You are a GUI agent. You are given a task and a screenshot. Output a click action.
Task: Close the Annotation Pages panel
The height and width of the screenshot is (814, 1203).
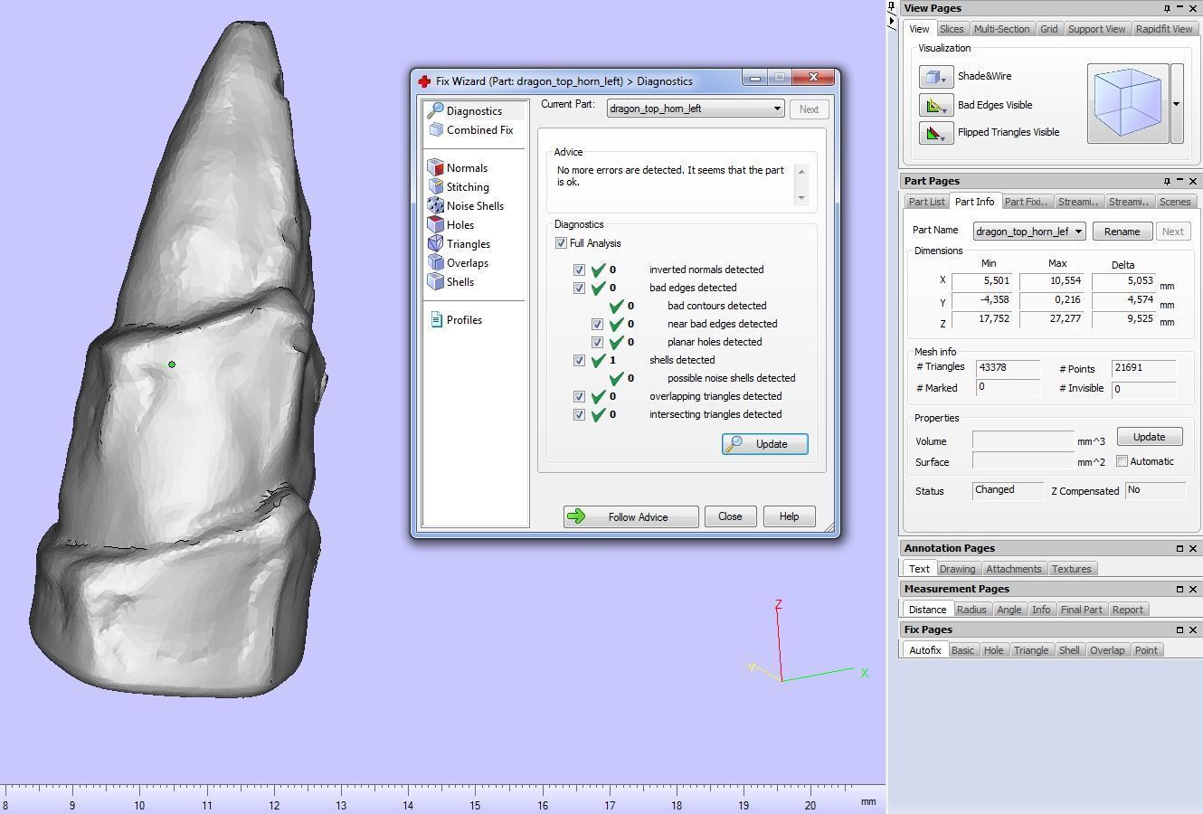pos(1193,548)
